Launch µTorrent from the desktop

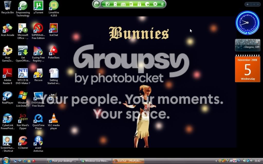(x=38, y=7)
